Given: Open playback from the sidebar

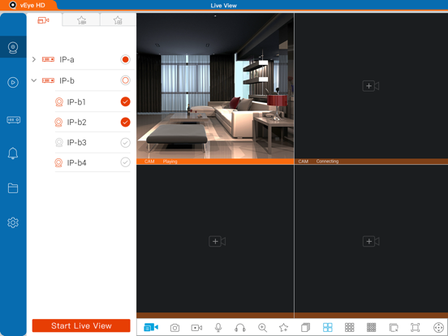Looking at the screenshot, I should tap(13, 83).
